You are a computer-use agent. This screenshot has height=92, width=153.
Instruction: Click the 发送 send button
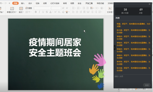(147, 85)
